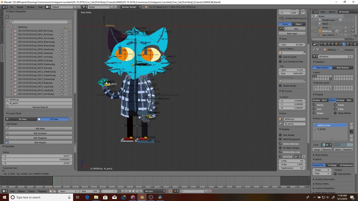Screen dimensions: 358x201
Task: Click the auto keyframe record button
Action: (x=170, y=191)
